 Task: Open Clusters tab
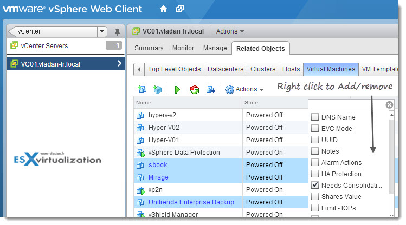click(x=263, y=69)
